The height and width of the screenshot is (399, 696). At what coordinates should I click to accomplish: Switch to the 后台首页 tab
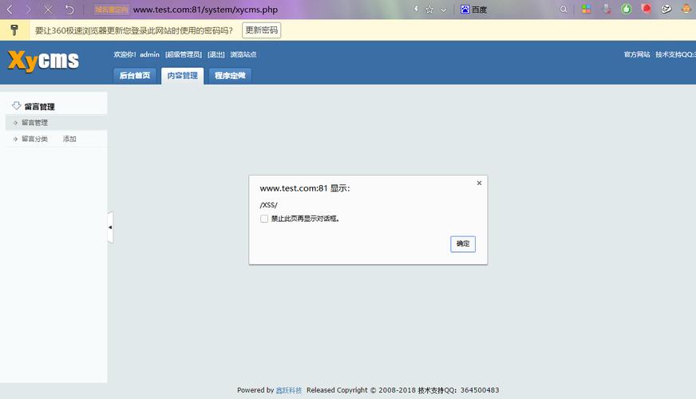[135, 76]
